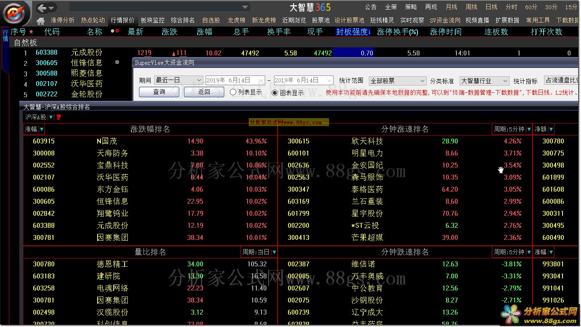This screenshot has height=327, width=581.
Task: Switch chart period to 月线
Action: [x=452, y=7]
